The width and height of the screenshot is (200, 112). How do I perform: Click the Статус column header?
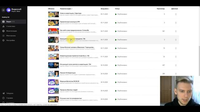pos(117,9)
